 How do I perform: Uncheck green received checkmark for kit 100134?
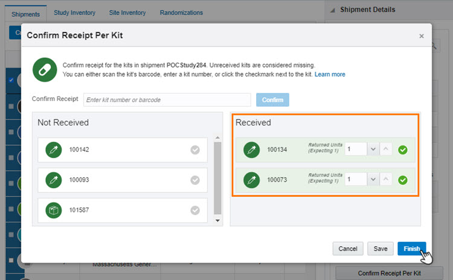403,150
